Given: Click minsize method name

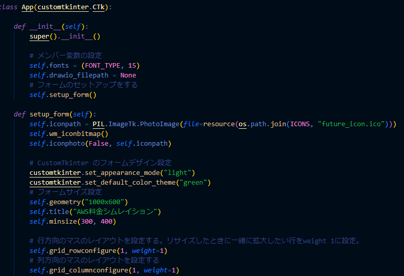Looking at the screenshot, I should point(63,222).
